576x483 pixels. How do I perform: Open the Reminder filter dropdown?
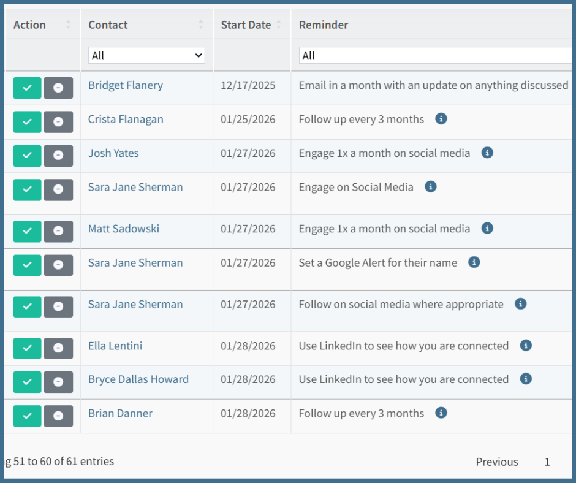click(x=435, y=56)
